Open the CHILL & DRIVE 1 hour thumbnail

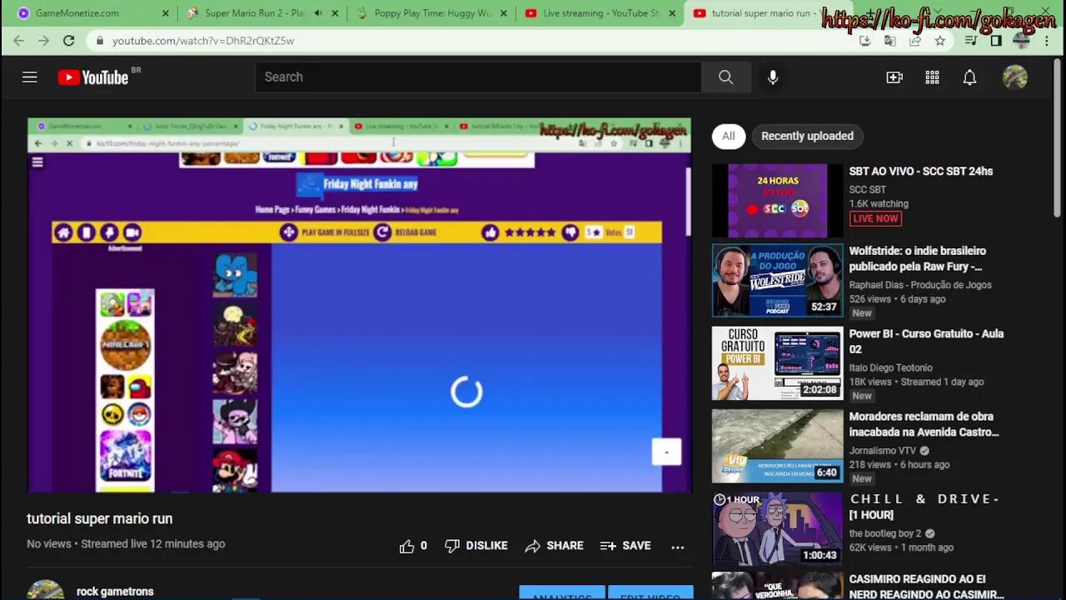pos(777,528)
